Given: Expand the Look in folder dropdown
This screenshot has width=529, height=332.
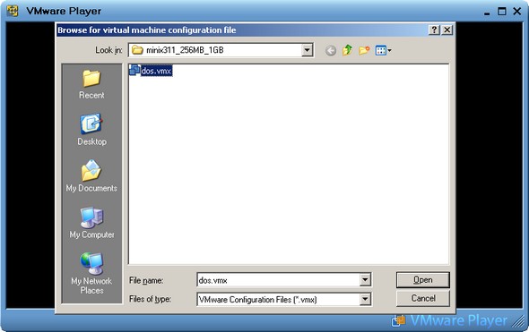Looking at the screenshot, I should [x=307, y=50].
